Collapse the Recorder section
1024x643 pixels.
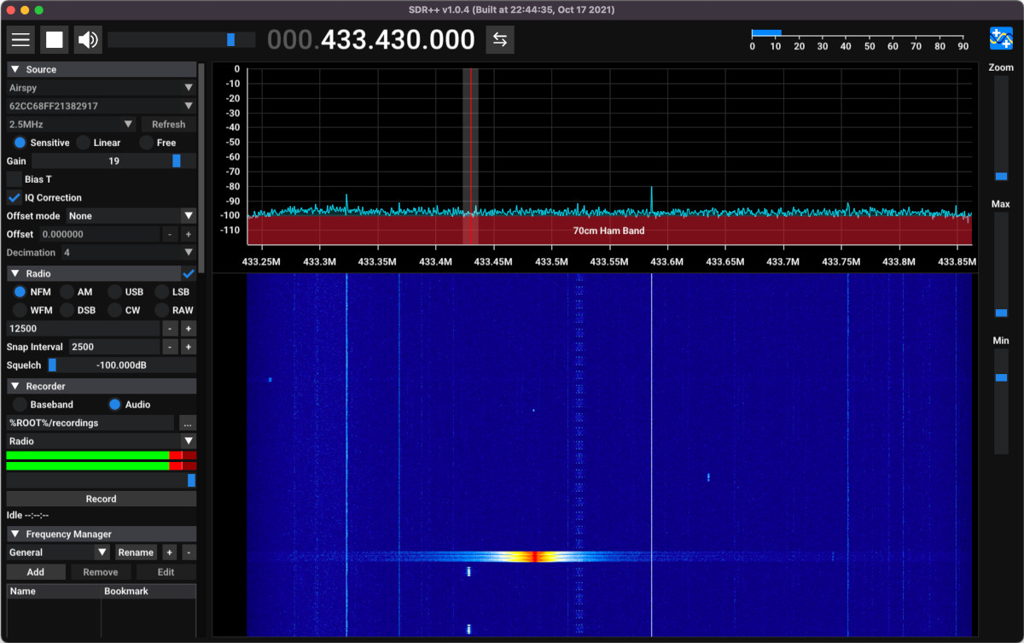(x=101, y=386)
